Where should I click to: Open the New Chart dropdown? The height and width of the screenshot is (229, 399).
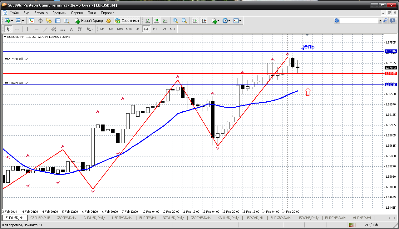click(9, 21)
